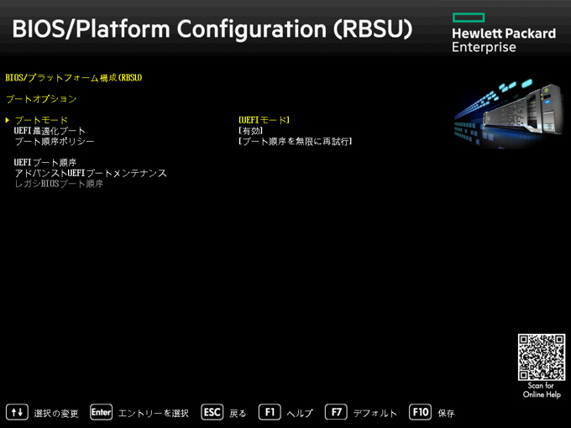Screen dimensions: 571x428
Task: Open アドバンストUEFIブートメンテナンス submenu
Action: (91, 173)
